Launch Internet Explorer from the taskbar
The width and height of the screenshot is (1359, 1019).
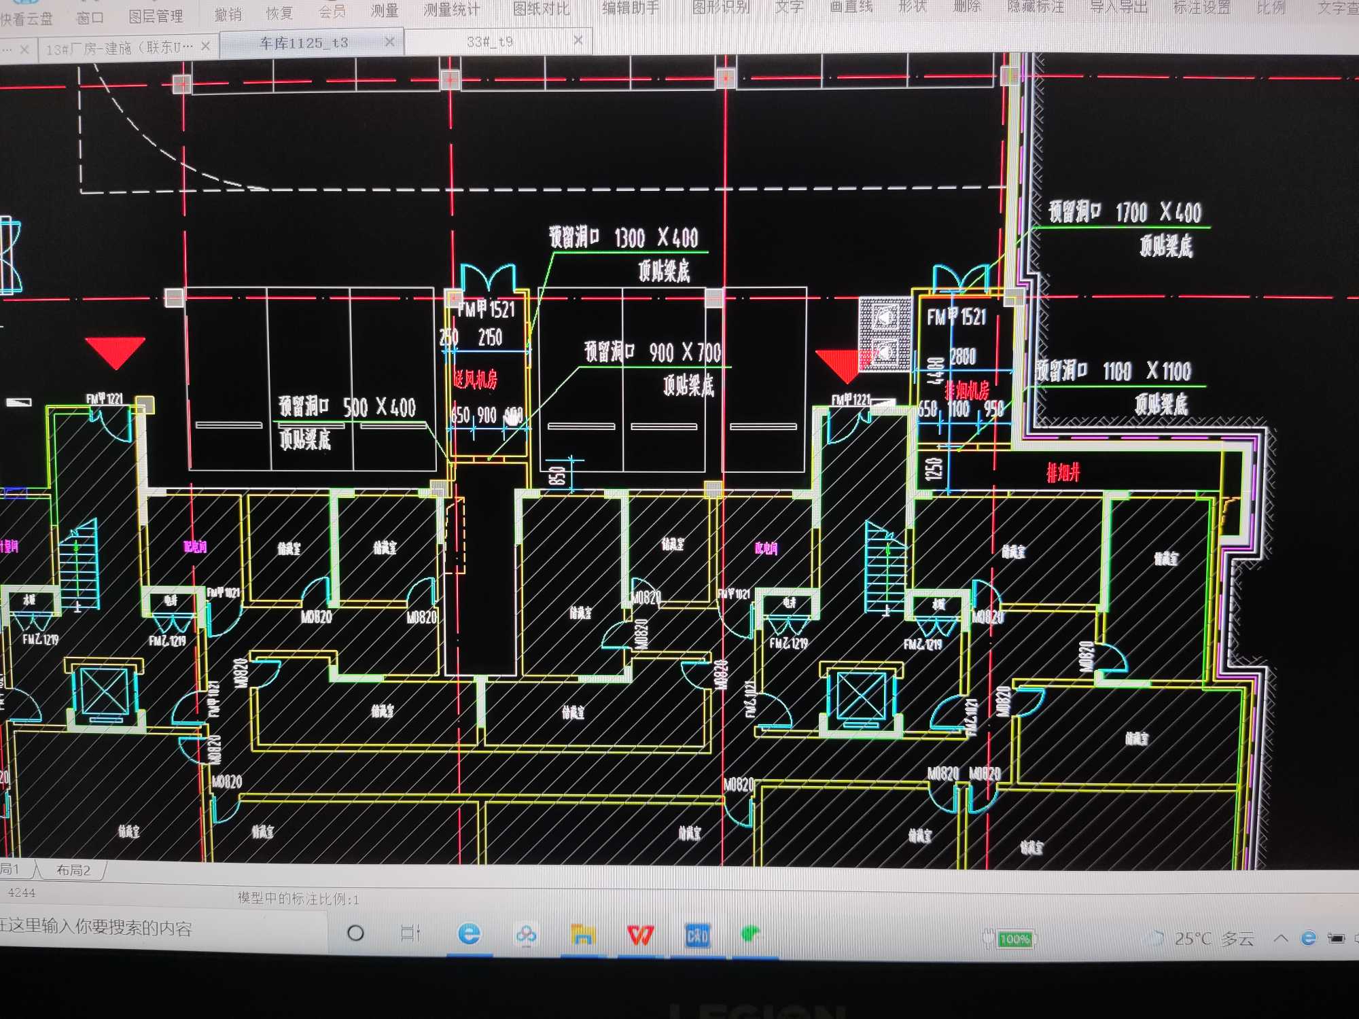click(469, 934)
